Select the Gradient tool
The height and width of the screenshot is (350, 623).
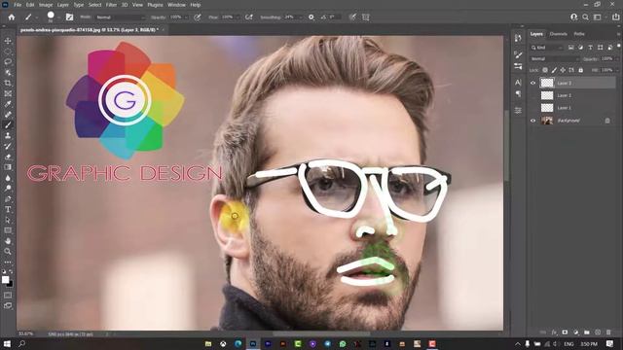[8, 167]
